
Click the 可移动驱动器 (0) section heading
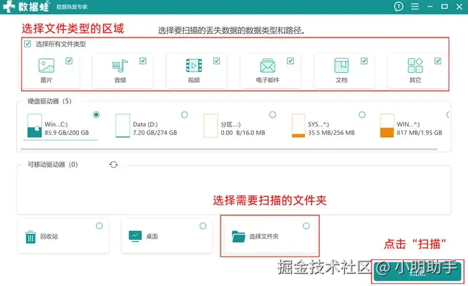[53, 164]
